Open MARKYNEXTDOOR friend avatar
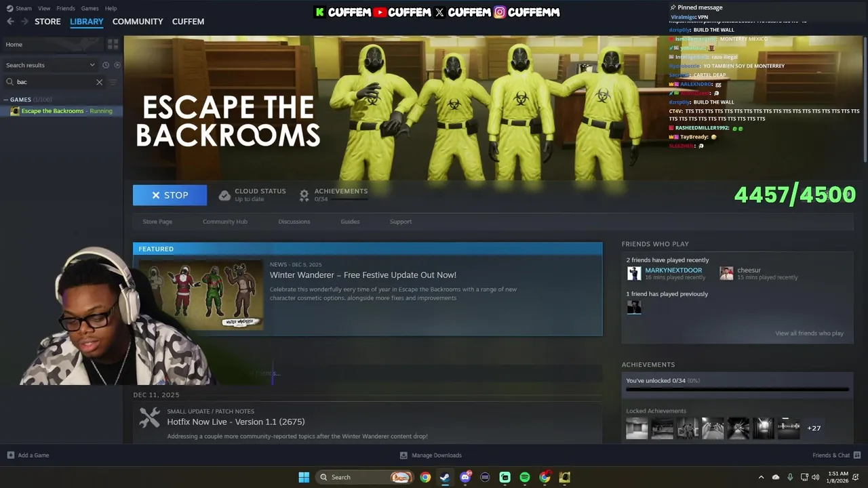This screenshot has height=488, width=868. pos(634,273)
